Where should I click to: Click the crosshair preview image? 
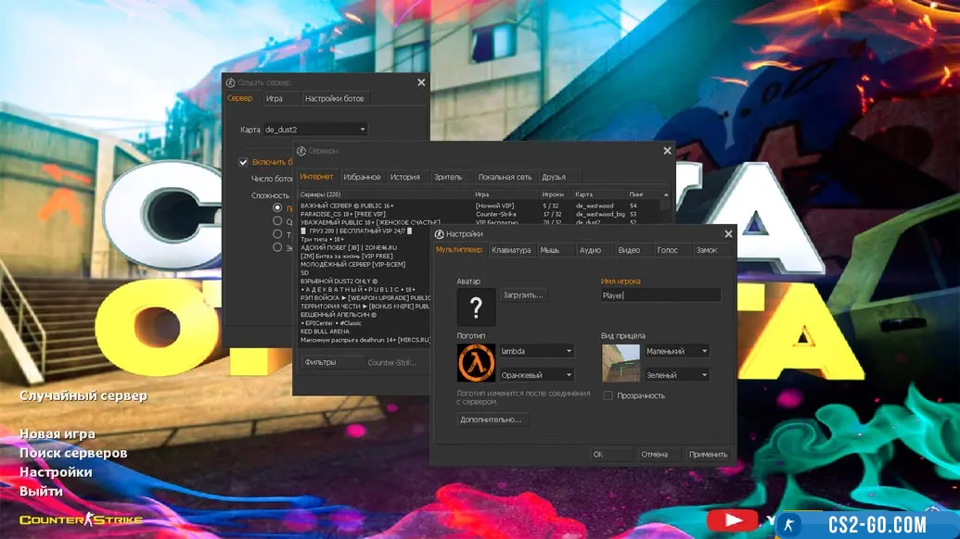click(621, 363)
